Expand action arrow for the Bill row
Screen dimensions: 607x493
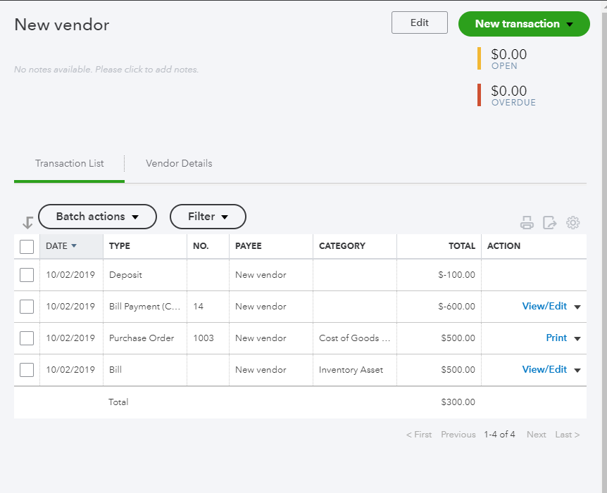click(x=577, y=371)
